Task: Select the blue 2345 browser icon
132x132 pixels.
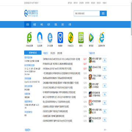Action: (50, 38)
